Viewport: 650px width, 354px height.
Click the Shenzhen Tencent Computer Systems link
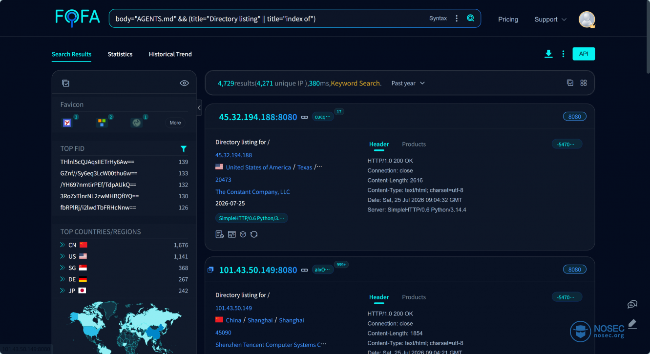tap(271, 345)
